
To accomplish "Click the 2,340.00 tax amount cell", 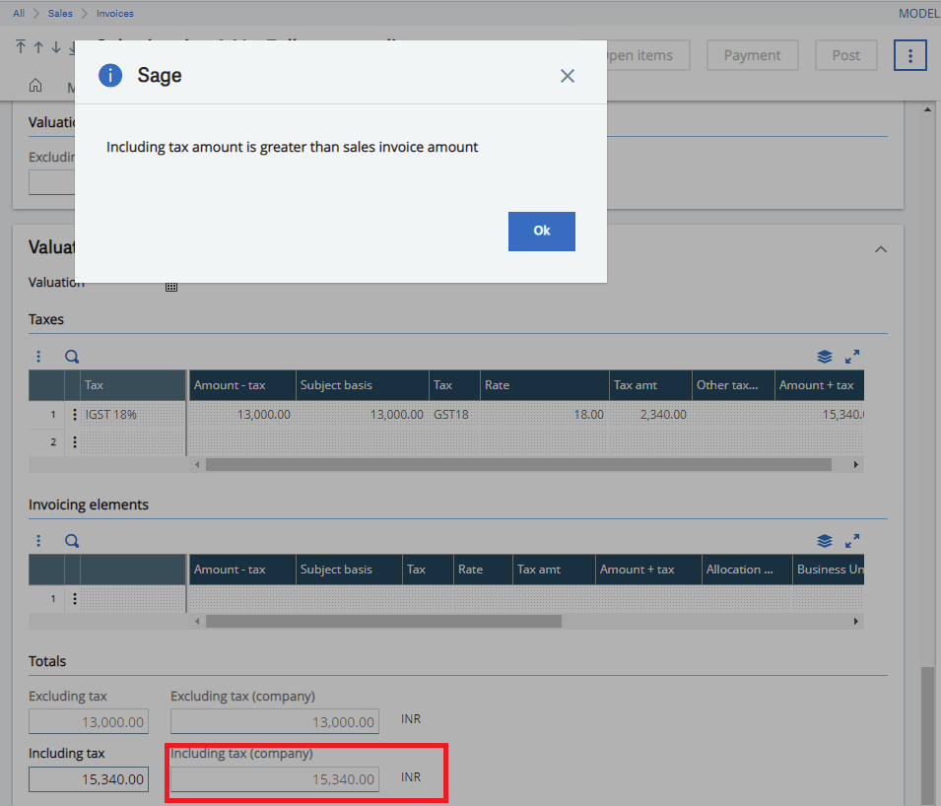I will [650, 414].
